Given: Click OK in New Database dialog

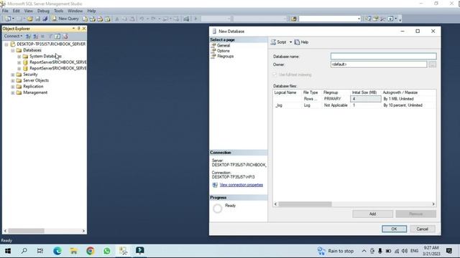Looking at the screenshot, I should point(395,229).
